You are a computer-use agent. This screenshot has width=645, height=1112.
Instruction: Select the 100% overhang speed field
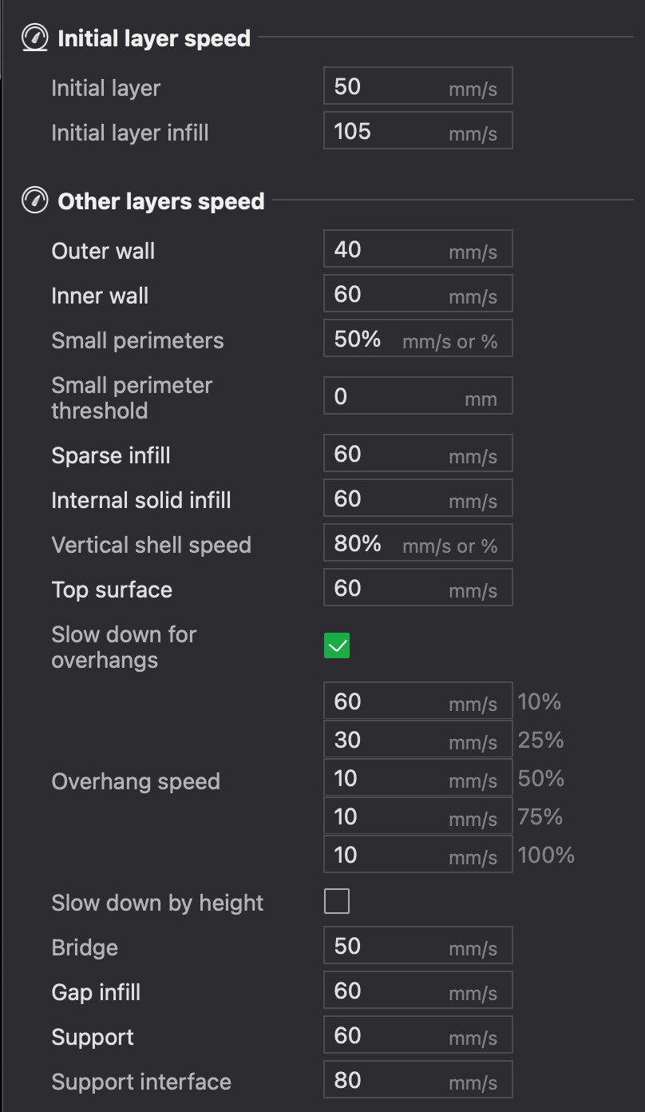click(417, 855)
